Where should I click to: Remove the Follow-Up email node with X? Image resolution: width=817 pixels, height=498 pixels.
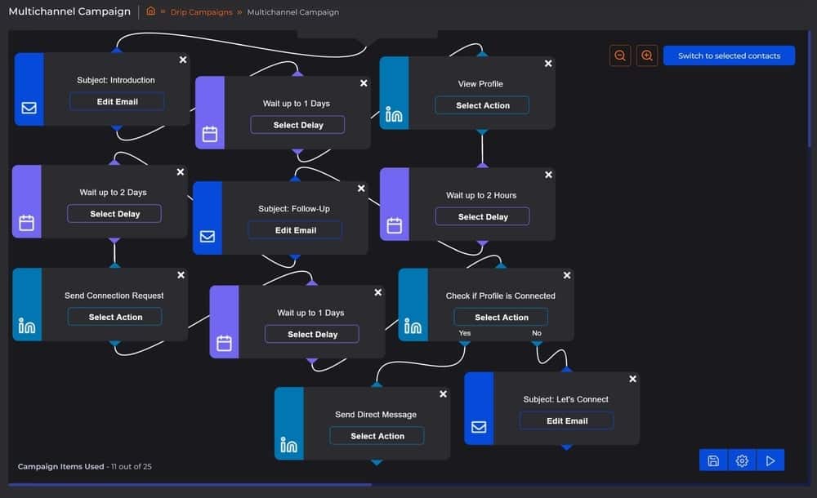[x=361, y=189]
